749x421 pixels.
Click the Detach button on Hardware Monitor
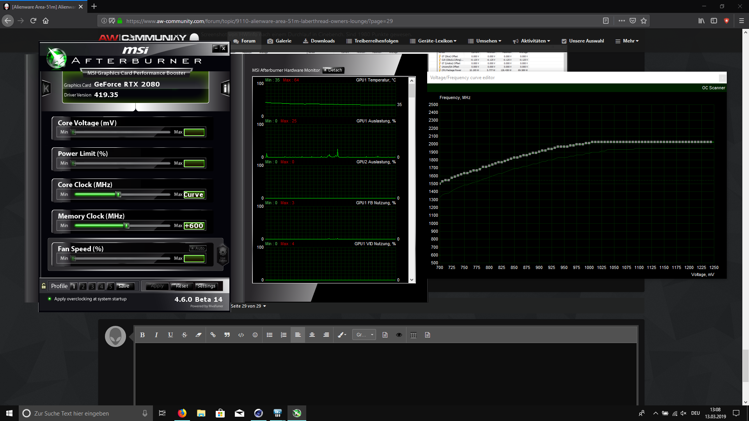click(333, 70)
